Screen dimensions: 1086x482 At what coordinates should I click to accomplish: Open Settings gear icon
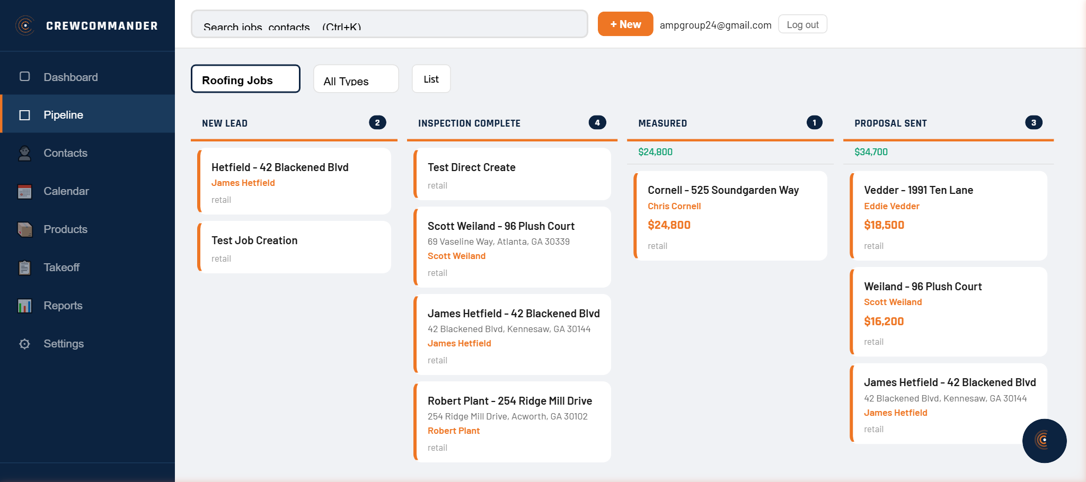25,344
